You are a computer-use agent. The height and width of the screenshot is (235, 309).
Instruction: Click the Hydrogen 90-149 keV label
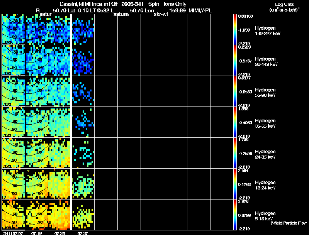(266, 62)
